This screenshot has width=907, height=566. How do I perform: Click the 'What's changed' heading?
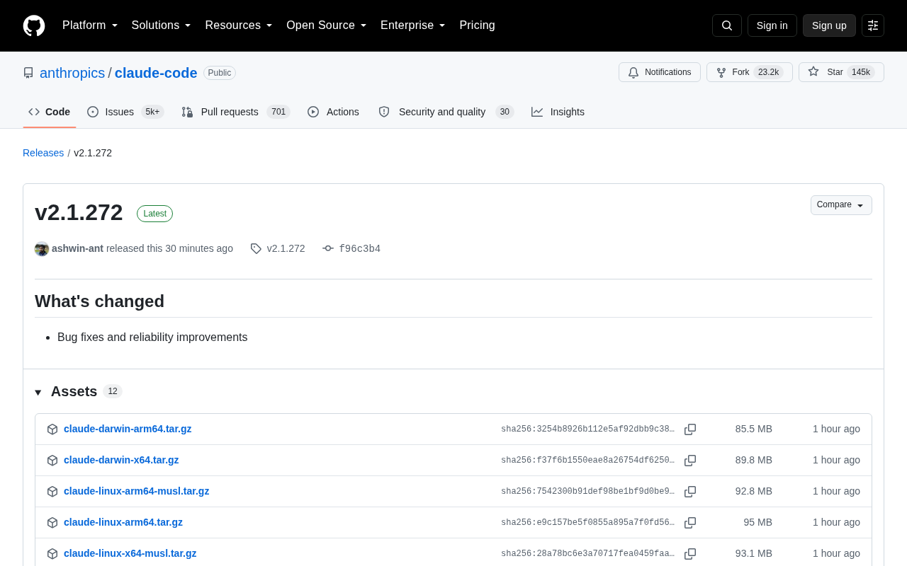99,301
